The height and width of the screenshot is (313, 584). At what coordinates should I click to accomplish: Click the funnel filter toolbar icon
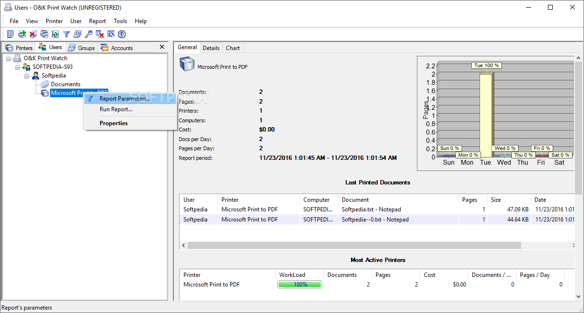tap(66, 34)
